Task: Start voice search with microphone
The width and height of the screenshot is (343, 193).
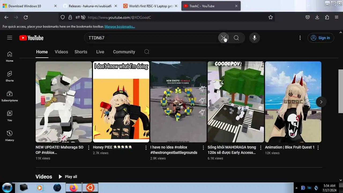Action: click(x=255, y=38)
